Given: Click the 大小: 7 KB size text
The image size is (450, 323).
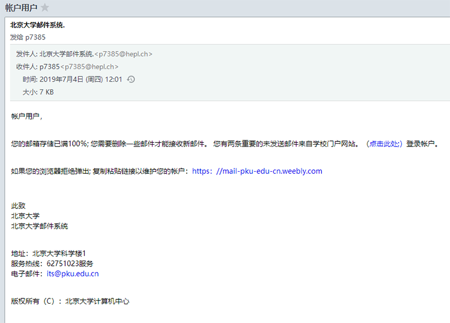Looking at the screenshot, I should (38, 92).
